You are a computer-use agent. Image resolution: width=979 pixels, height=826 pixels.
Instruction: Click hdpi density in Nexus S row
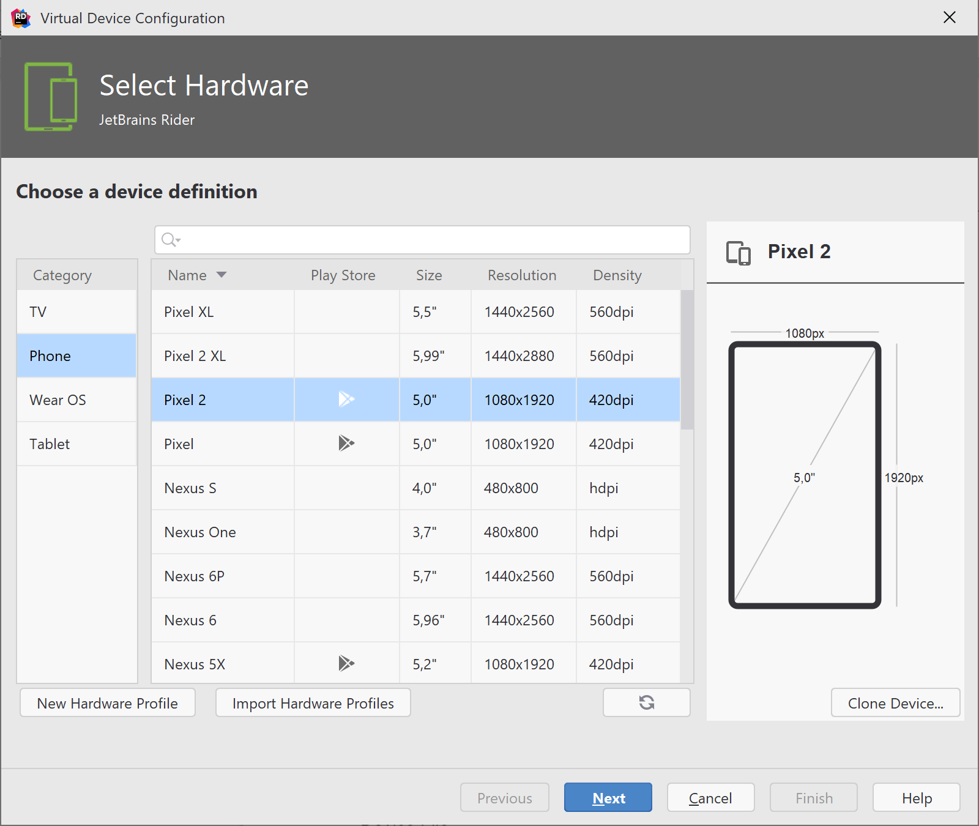628,488
